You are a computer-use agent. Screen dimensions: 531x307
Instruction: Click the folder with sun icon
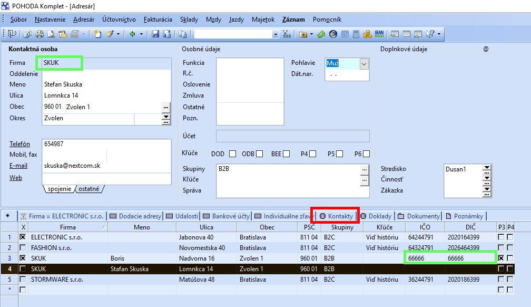point(303,34)
